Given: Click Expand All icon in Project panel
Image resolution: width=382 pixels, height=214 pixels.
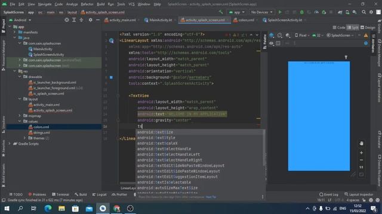Looking at the screenshot, I should tap(74, 20).
